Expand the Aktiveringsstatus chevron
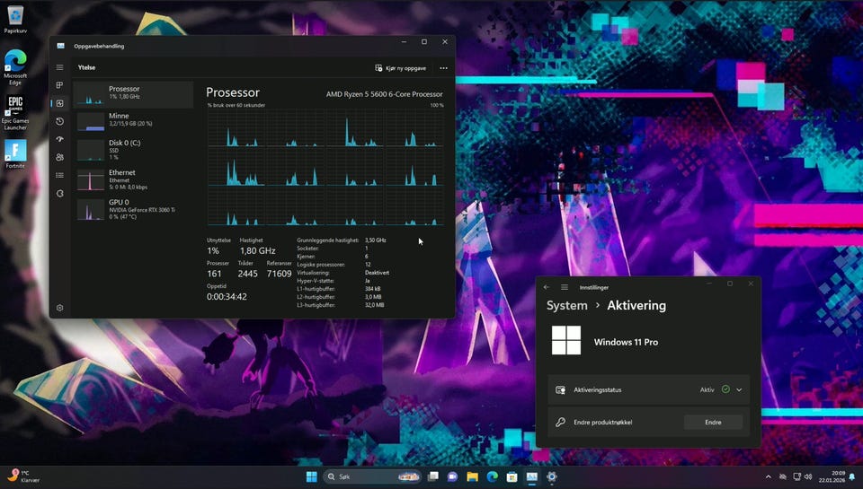Image resolution: width=863 pixels, height=489 pixels. click(x=739, y=389)
